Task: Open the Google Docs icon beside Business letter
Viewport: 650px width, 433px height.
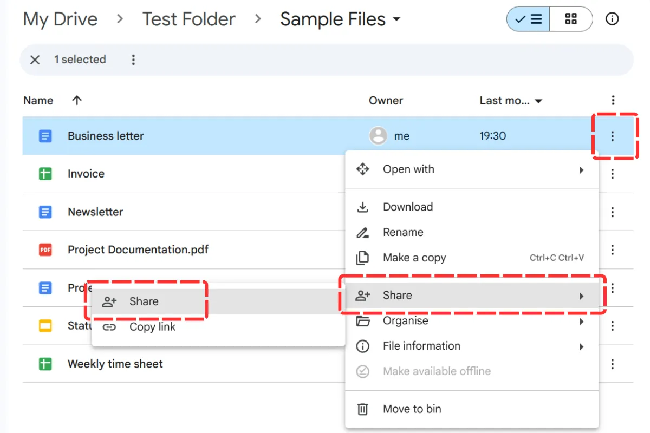Action: pos(45,136)
